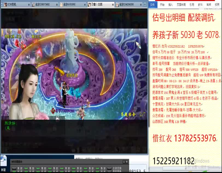Click line 细节分类精准估价
Image resolution: width=222 pixels, height=173 pixels.
(x=181, y=58)
